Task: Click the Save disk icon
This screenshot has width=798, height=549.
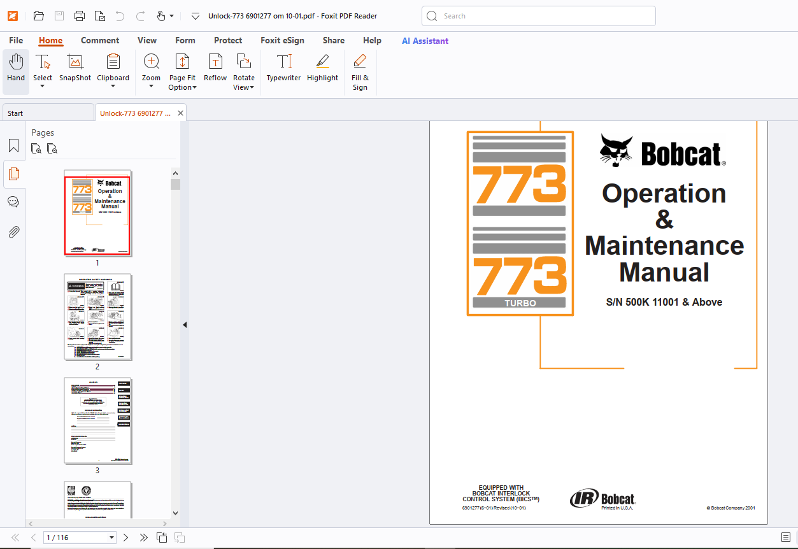Action: click(x=59, y=16)
